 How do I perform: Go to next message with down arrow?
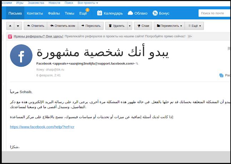[18, 26]
